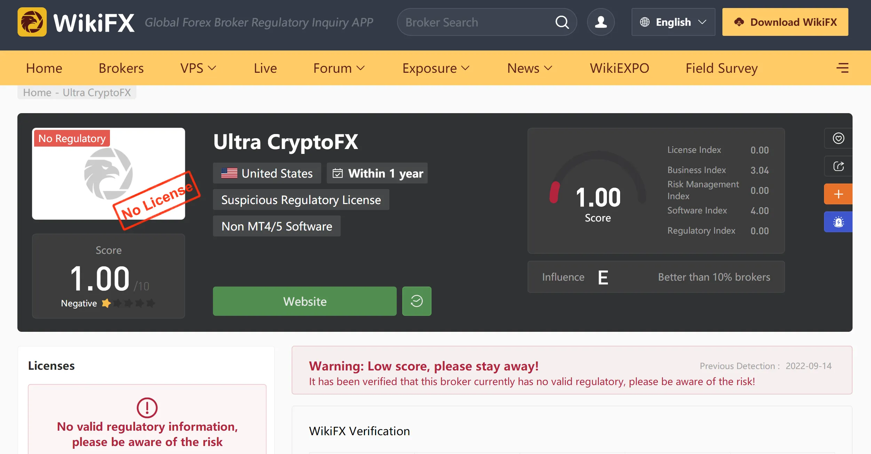Click the Regulatory Index row
Screen dimensions: 871x454
(718, 231)
